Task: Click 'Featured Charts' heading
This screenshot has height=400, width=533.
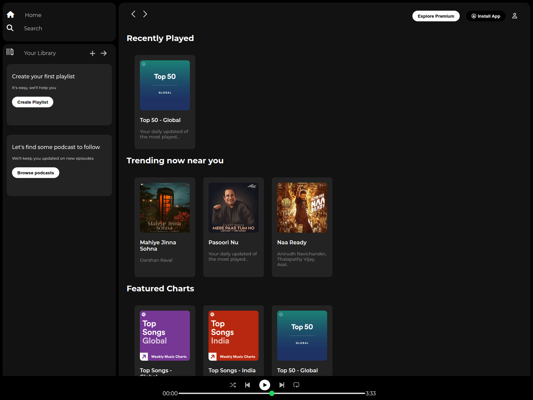Action: 160,289
